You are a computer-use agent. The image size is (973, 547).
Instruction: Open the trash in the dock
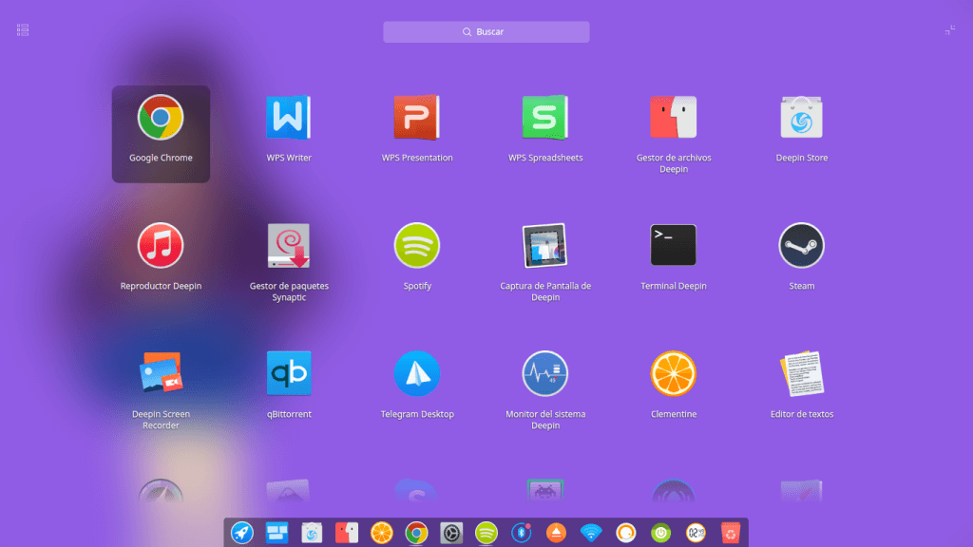pos(731,533)
